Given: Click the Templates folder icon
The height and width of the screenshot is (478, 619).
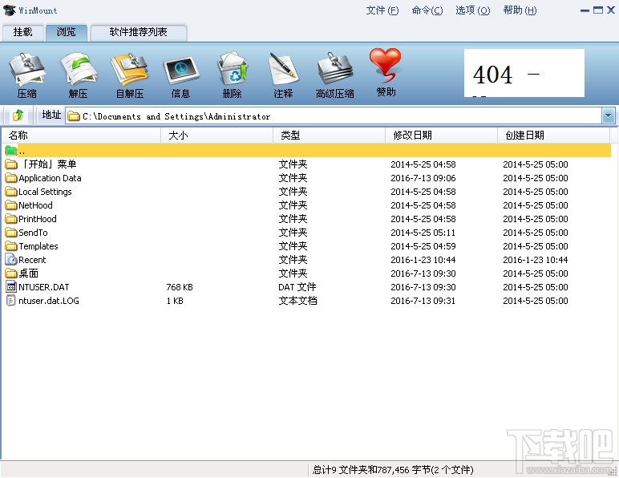Looking at the screenshot, I should click(x=11, y=246).
